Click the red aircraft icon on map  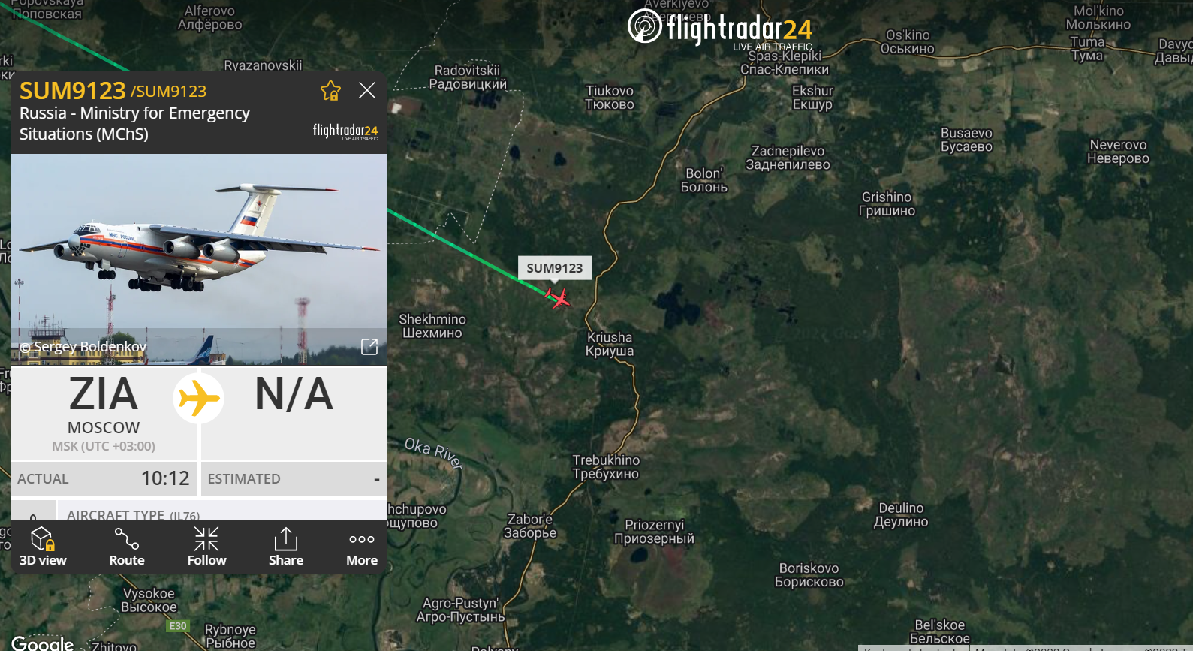click(x=558, y=298)
